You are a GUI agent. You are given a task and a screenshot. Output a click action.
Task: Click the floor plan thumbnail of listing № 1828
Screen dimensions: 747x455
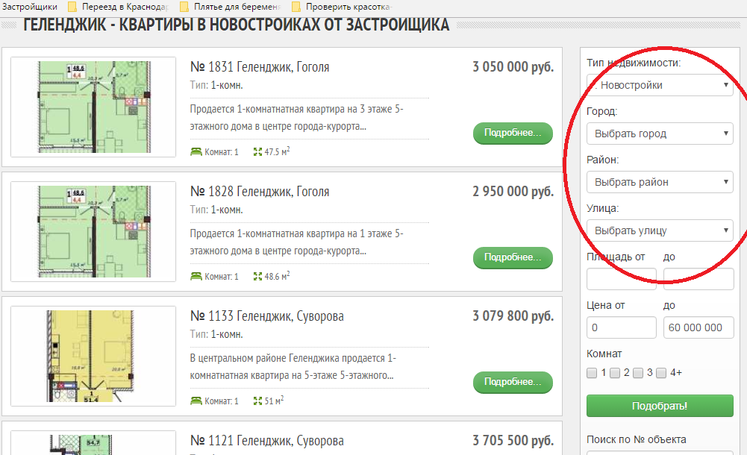(93, 232)
